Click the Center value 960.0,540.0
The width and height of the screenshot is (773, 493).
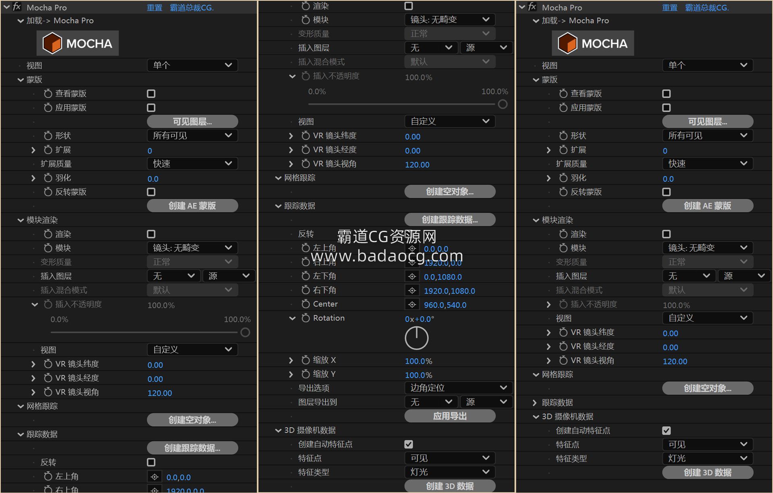tap(445, 305)
